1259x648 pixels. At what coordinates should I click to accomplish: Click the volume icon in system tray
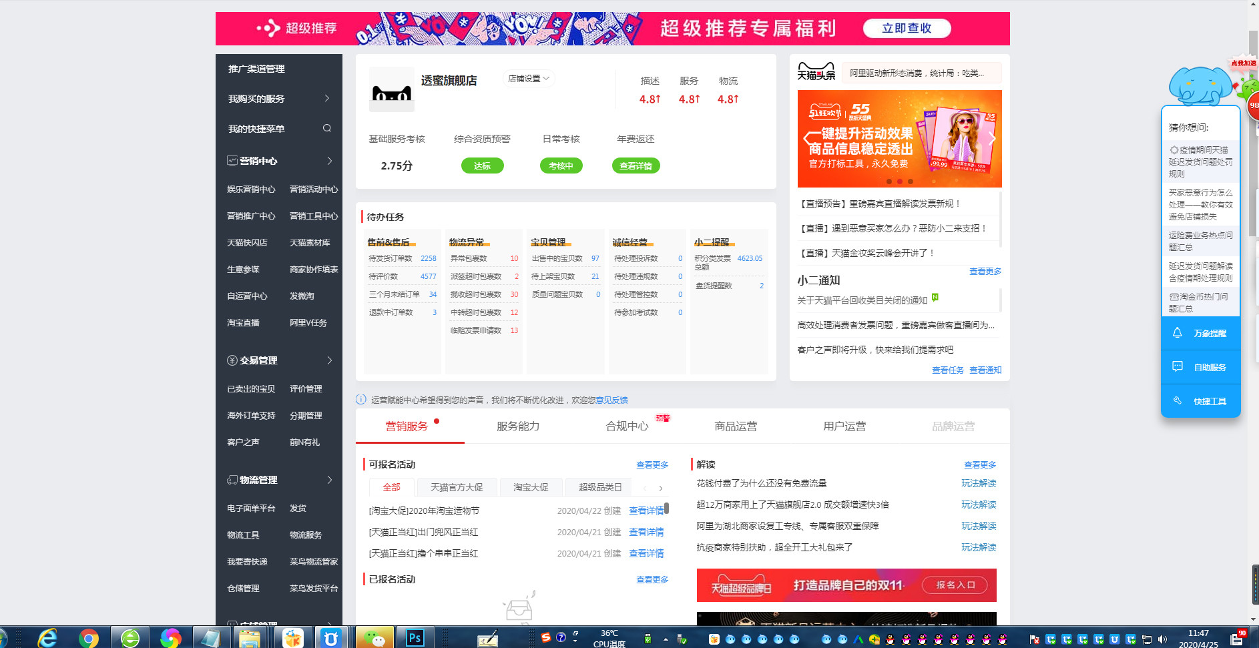tap(1162, 639)
